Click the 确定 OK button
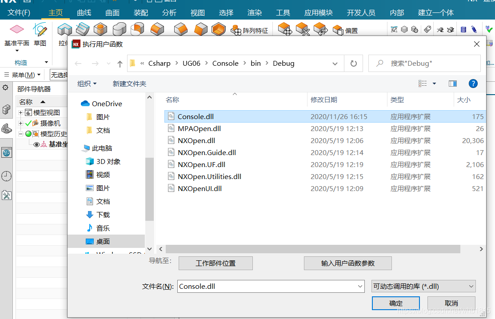Viewport: 495px width, 319px height. [396, 303]
